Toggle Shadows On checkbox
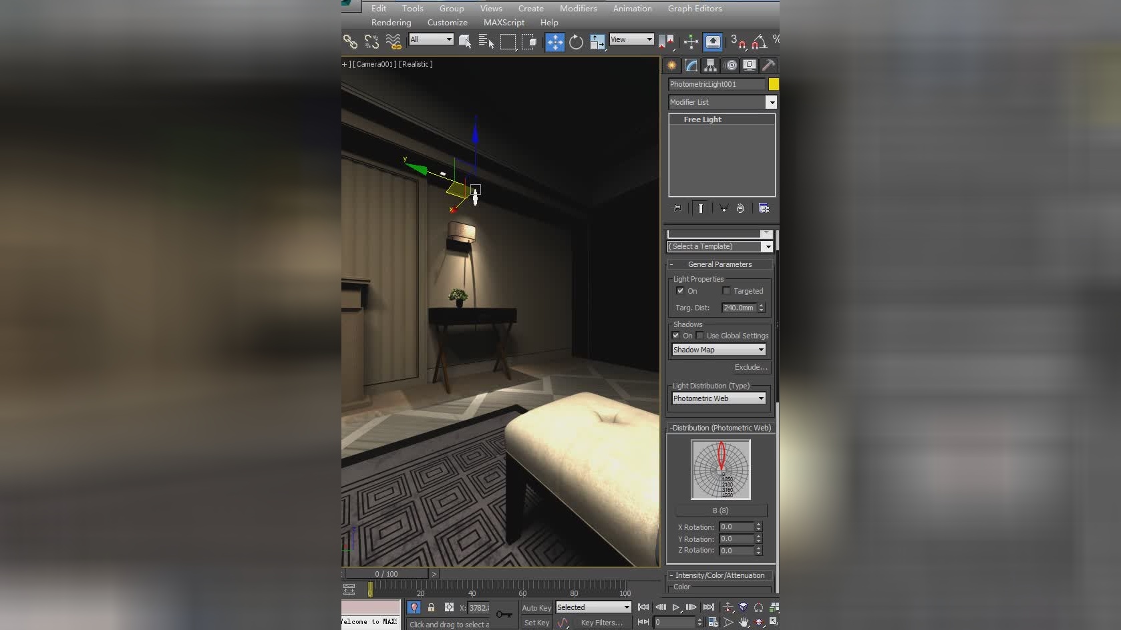Viewport: 1121px width, 630px height. [675, 336]
